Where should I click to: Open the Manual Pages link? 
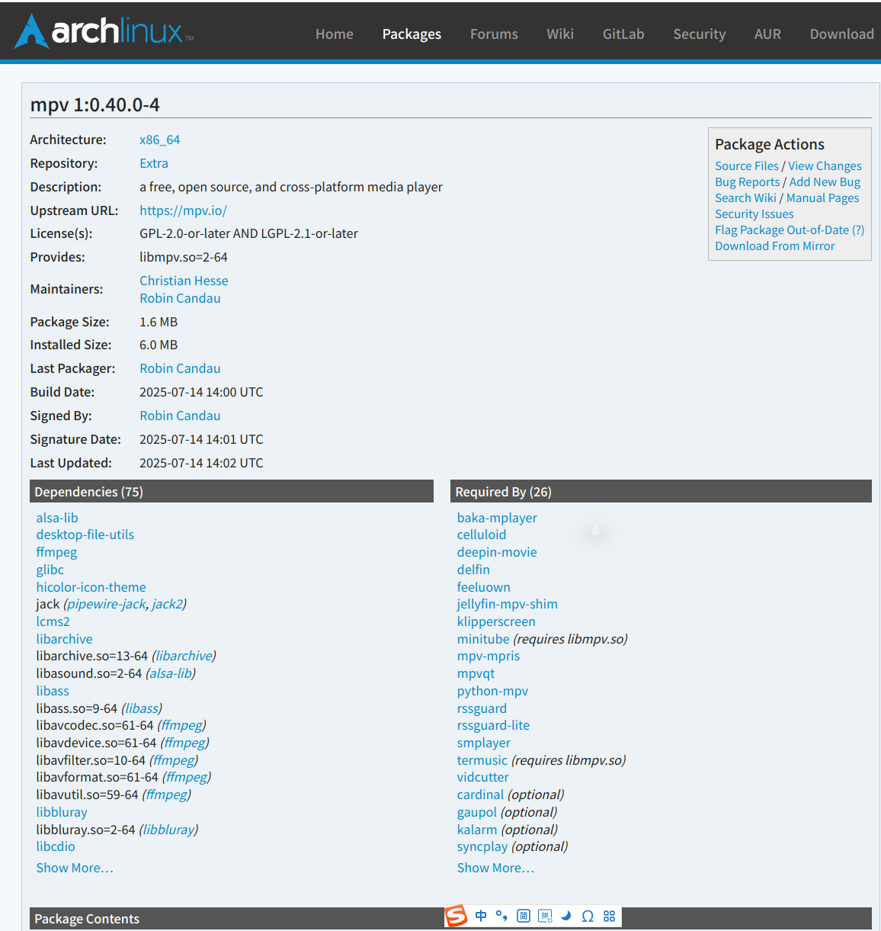click(822, 197)
